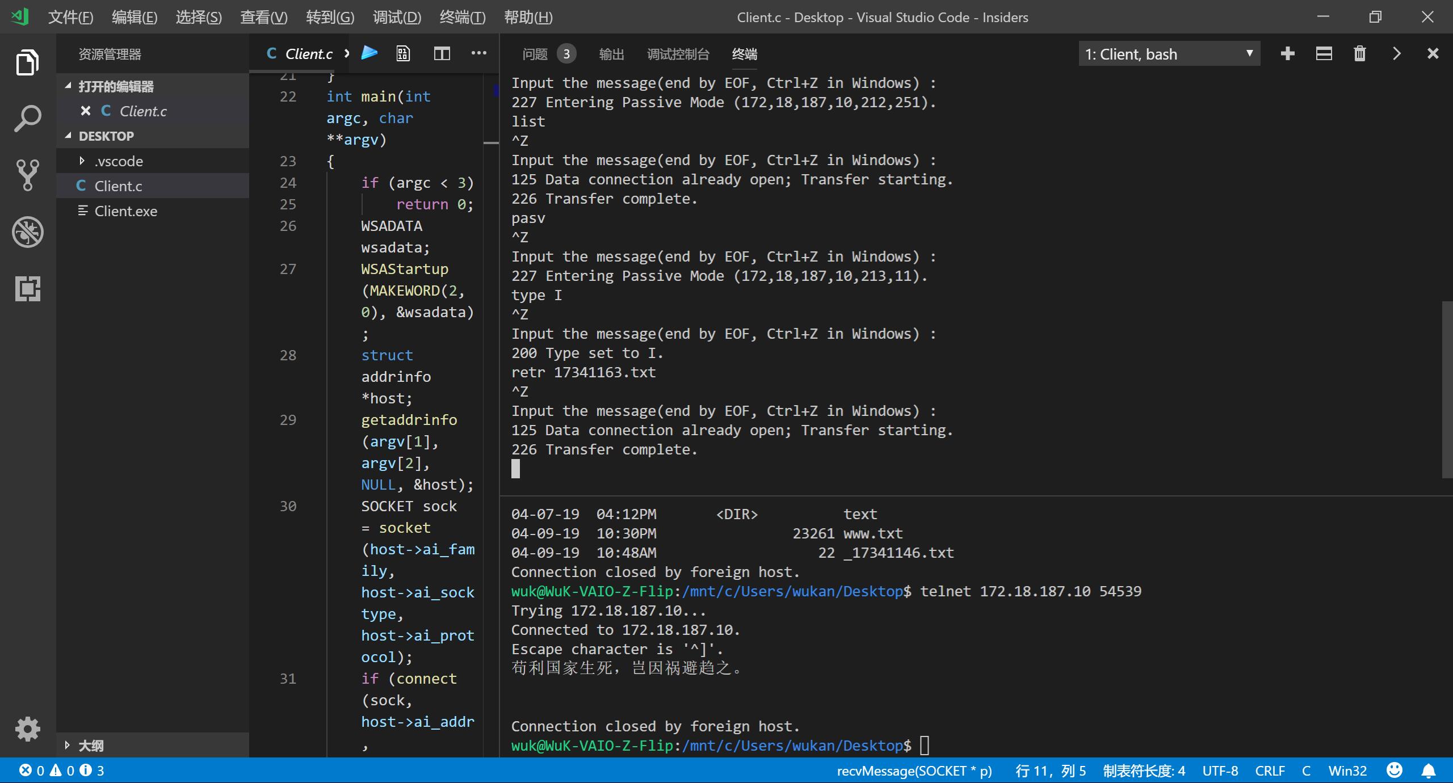The image size is (1453, 783).
Task: Click the 'telnet 172.18.187.10 54539' command text
Action: [x=1031, y=591]
